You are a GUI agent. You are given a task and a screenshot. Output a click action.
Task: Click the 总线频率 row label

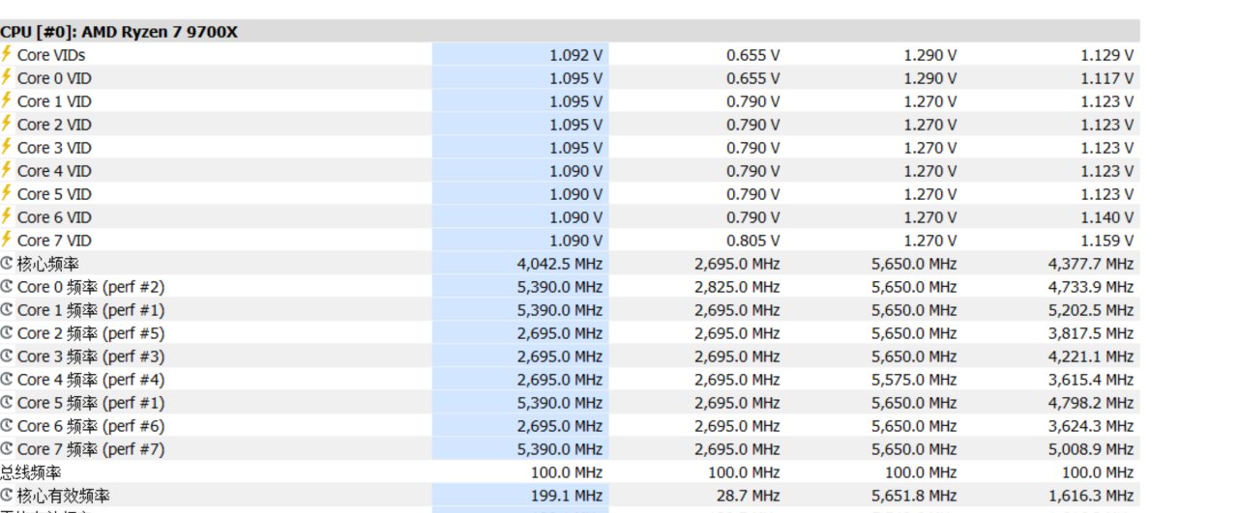click(31, 472)
